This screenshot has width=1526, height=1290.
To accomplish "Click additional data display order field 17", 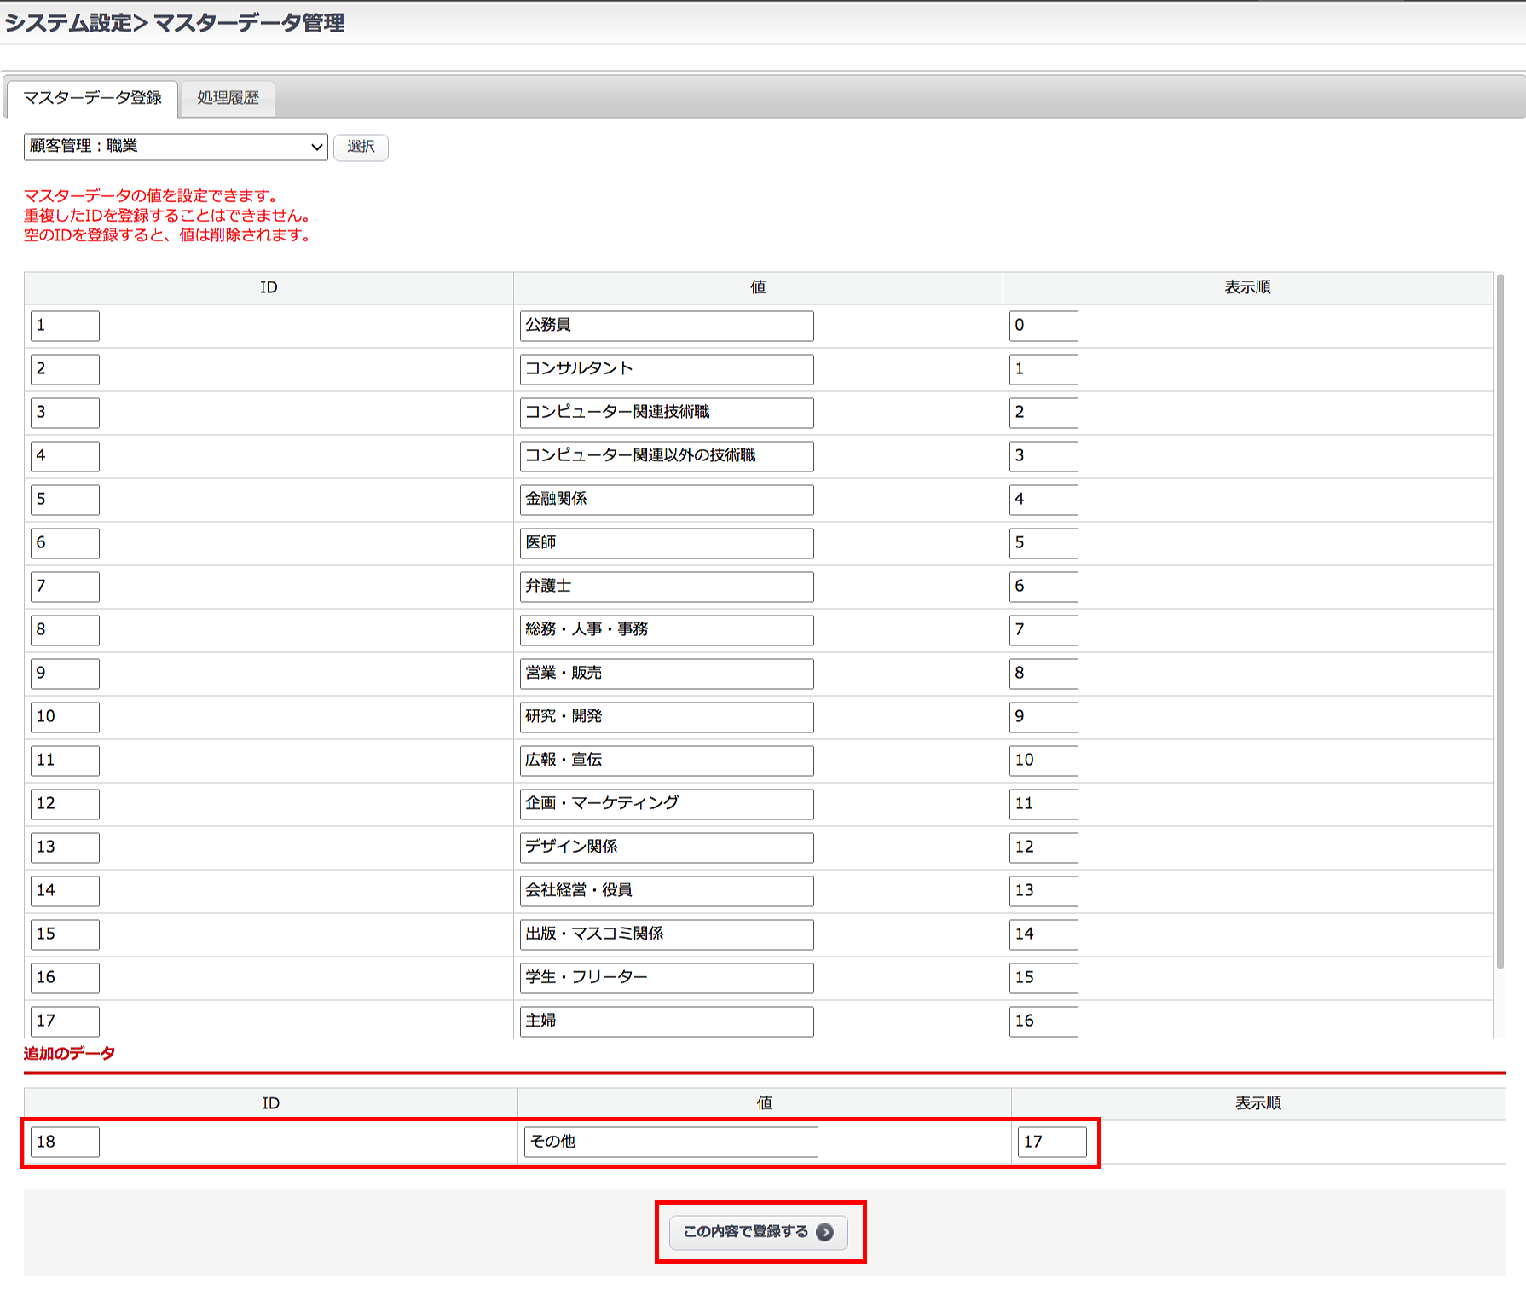I will pyautogui.click(x=1051, y=1142).
